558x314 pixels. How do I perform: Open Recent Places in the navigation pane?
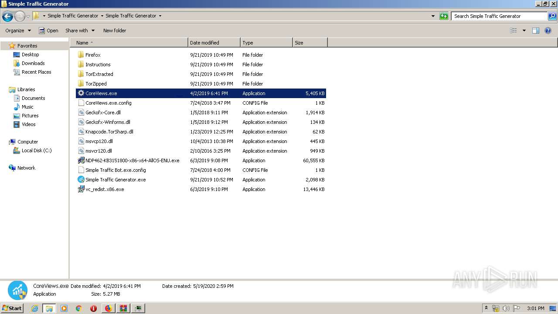(x=36, y=72)
